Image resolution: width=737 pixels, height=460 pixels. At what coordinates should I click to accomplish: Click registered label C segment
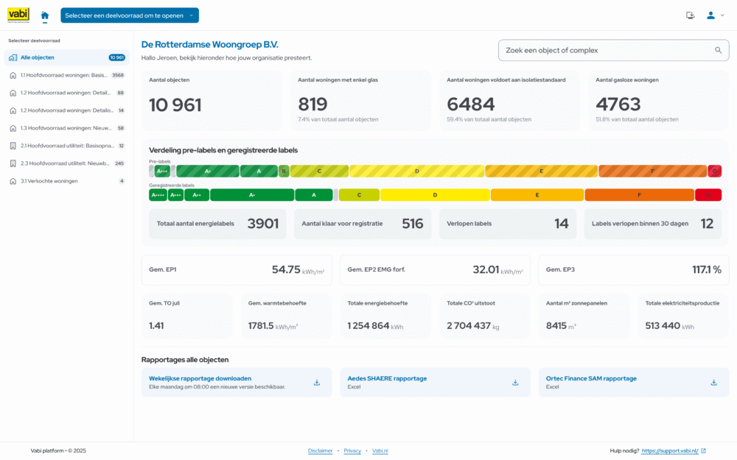coord(359,195)
